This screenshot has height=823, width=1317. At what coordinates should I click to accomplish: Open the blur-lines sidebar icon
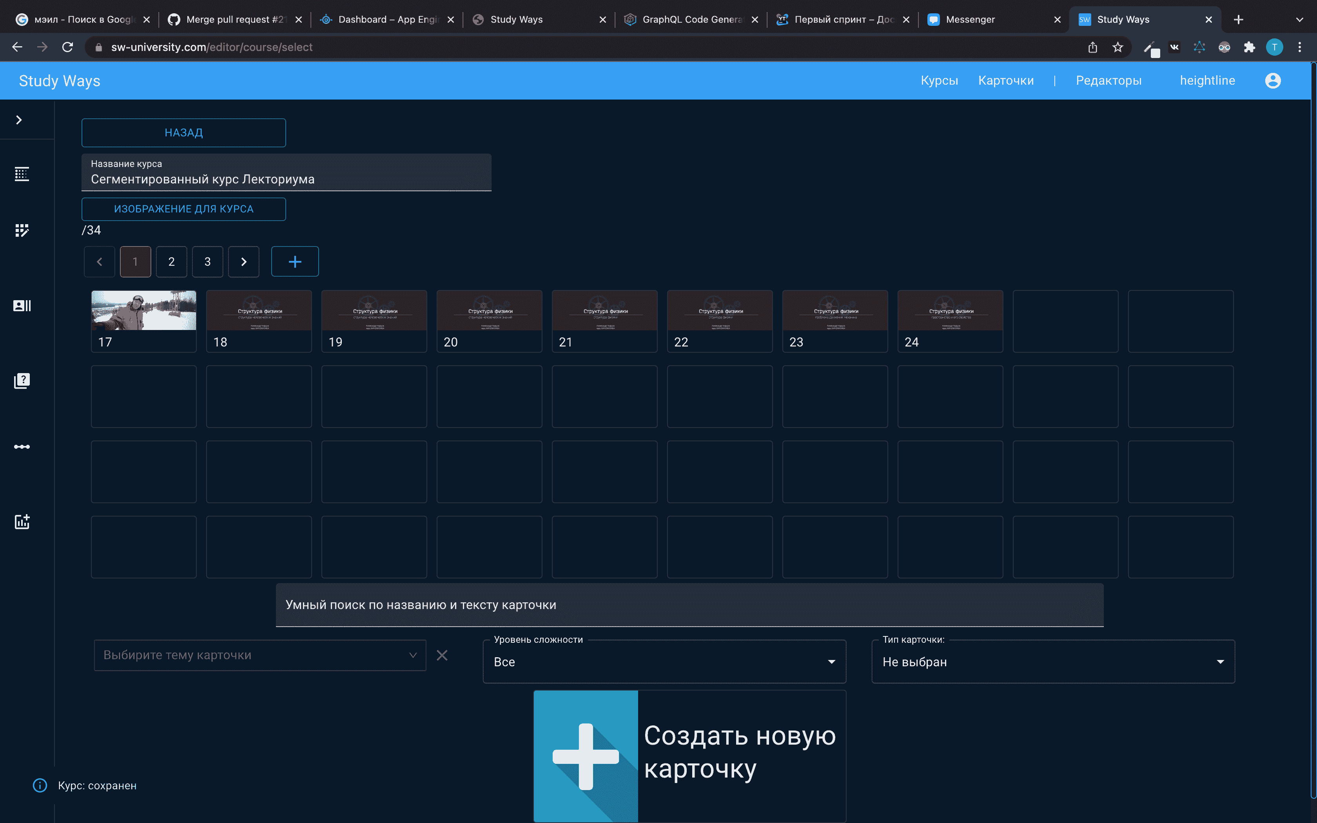click(x=22, y=174)
